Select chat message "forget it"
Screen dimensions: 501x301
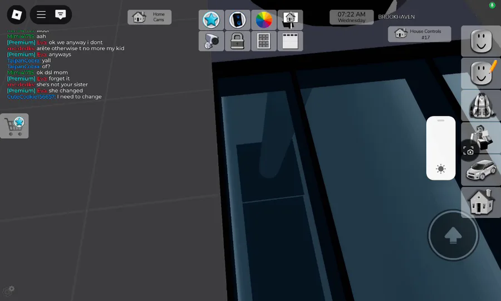point(59,79)
